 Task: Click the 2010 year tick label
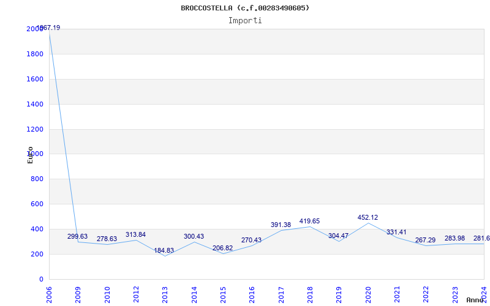(107, 295)
